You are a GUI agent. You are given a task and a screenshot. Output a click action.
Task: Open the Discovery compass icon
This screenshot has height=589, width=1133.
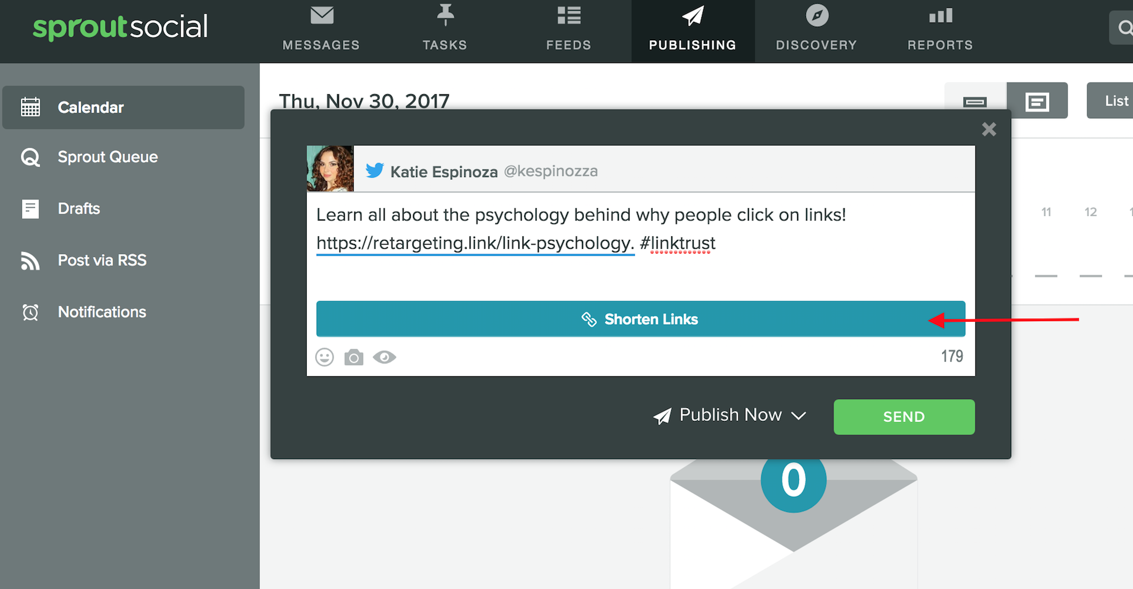[x=817, y=15]
